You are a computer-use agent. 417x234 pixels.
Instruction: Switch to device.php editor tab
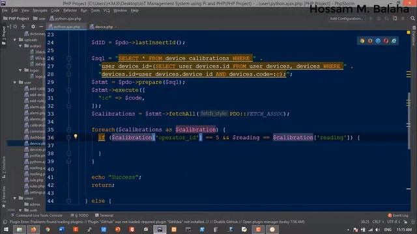tap(103, 27)
